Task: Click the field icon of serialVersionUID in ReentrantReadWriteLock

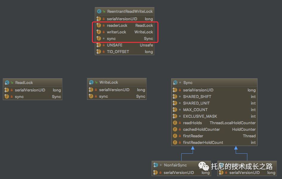Action: click(x=99, y=19)
